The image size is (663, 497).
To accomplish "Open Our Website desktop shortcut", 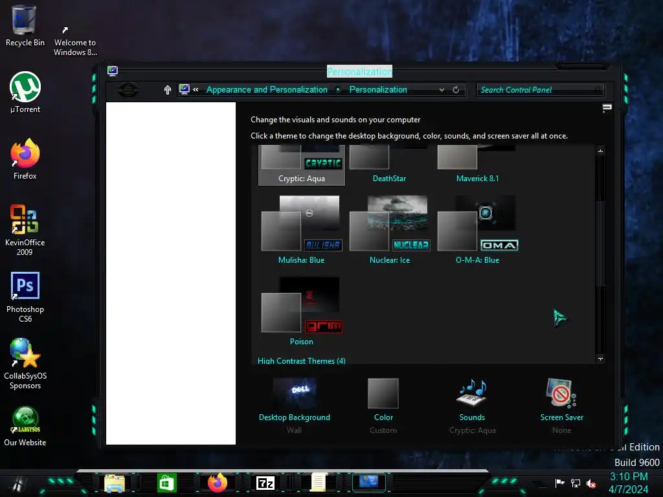I will click(x=25, y=426).
